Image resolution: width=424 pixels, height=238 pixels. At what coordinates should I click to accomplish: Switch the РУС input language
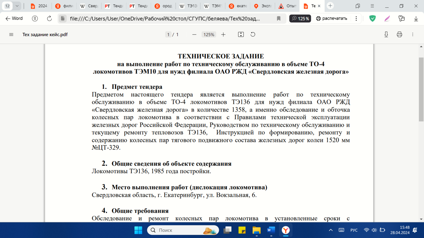pyautogui.click(x=354, y=230)
